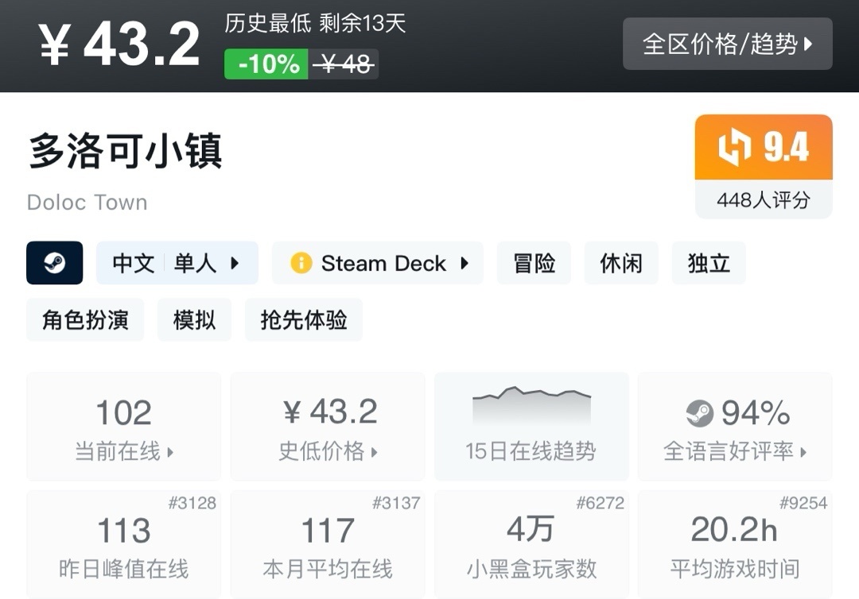The width and height of the screenshot is (859, 599).
Task: Select the 休闲 genre tag
Action: (x=621, y=263)
